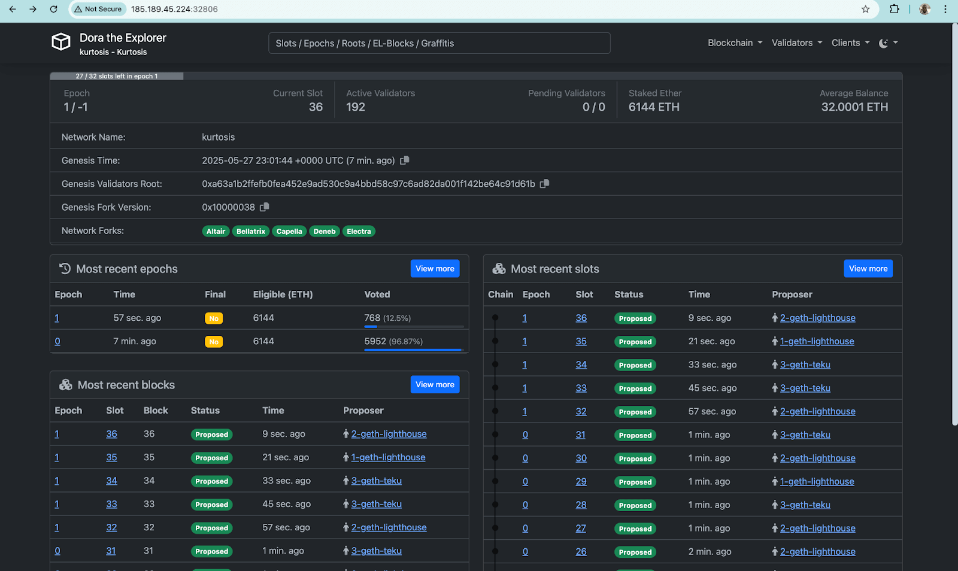Copy the Genesis Time value

(405, 160)
